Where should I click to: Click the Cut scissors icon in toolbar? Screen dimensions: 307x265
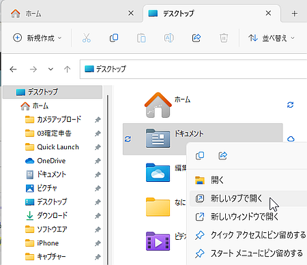pos(87,38)
